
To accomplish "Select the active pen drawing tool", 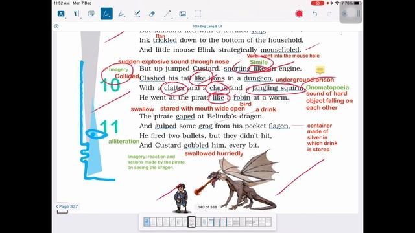I will [106, 14].
